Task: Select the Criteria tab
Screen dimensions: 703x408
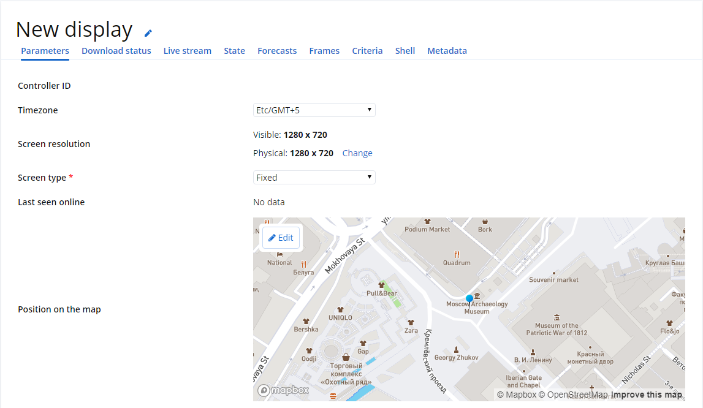Action: tap(367, 51)
